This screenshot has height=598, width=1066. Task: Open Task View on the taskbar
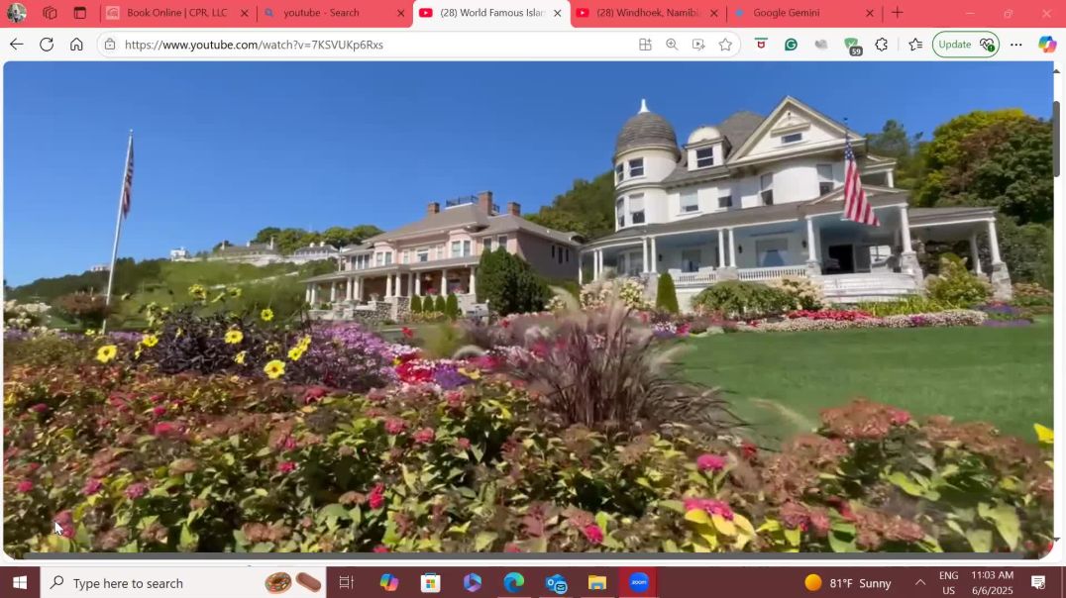[346, 582]
